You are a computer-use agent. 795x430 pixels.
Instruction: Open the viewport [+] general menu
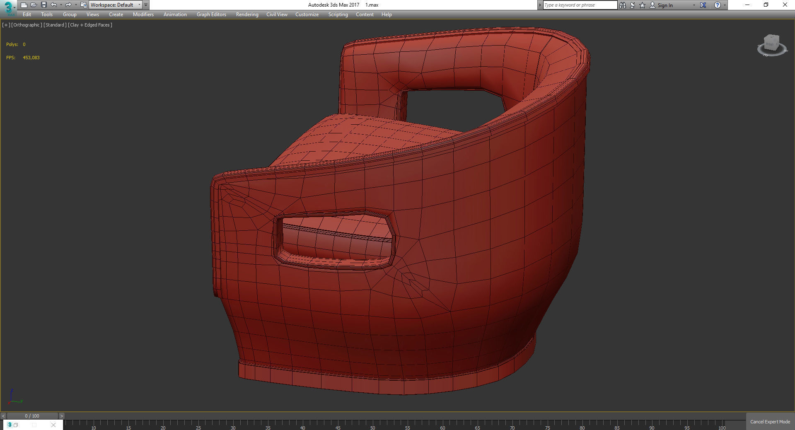pos(6,25)
